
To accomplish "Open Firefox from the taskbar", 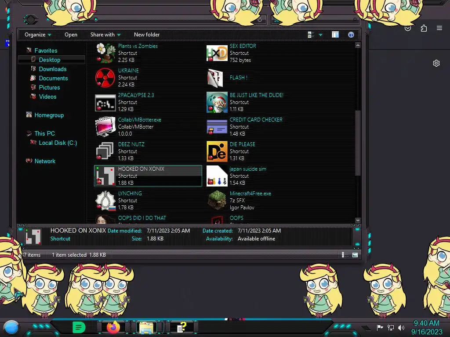I will [x=113, y=327].
